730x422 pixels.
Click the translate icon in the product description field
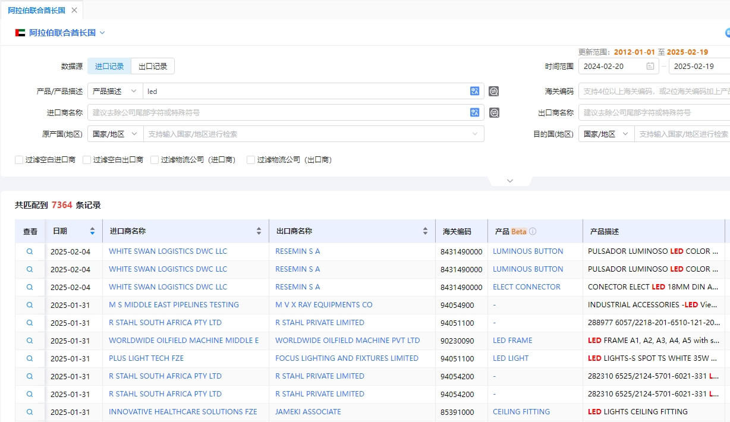474,91
